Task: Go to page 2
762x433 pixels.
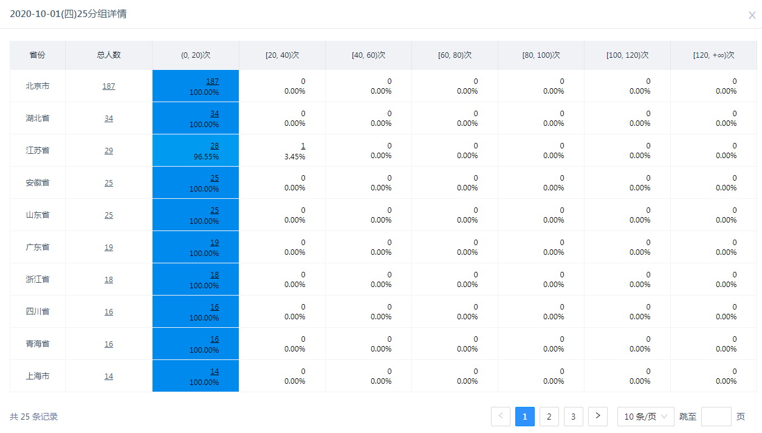Action: (549, 417)
